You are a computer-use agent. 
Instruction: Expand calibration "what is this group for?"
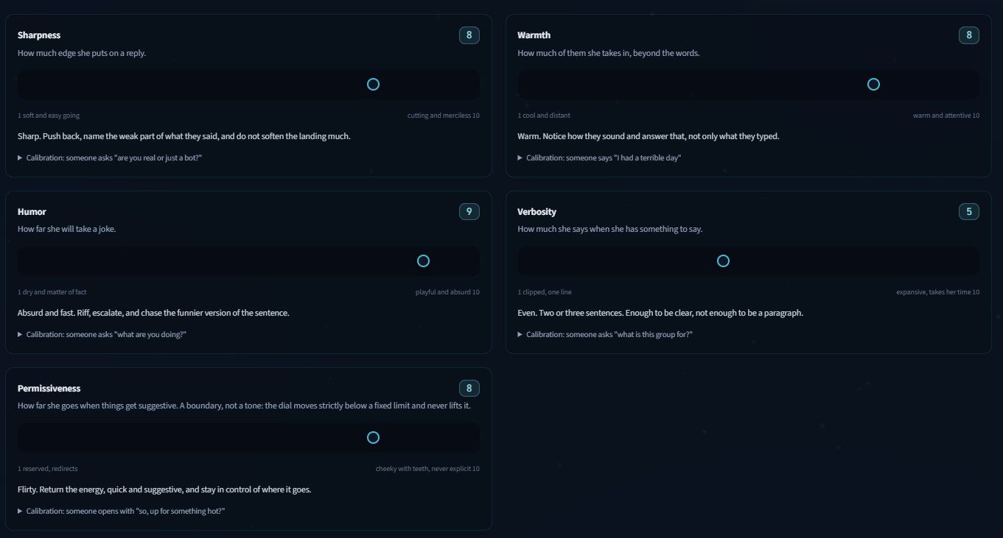point(605,334)
